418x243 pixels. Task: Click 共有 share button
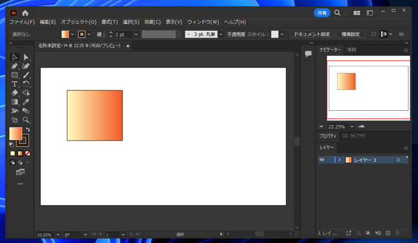click(x=322, y=13)
